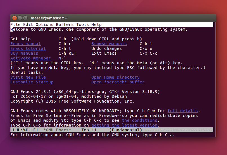The width and height of the screenshot is (227, 155).
Task: Follow the full details warranty link
Action: click(183, 111)
